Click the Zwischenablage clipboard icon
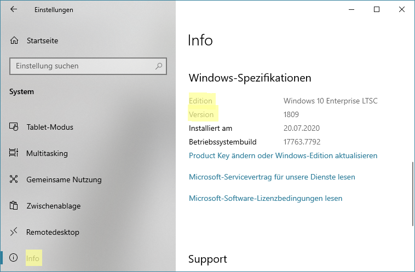The height and width of the screenshot is (272, 415). pyautogui.click(x=14, y=205)
